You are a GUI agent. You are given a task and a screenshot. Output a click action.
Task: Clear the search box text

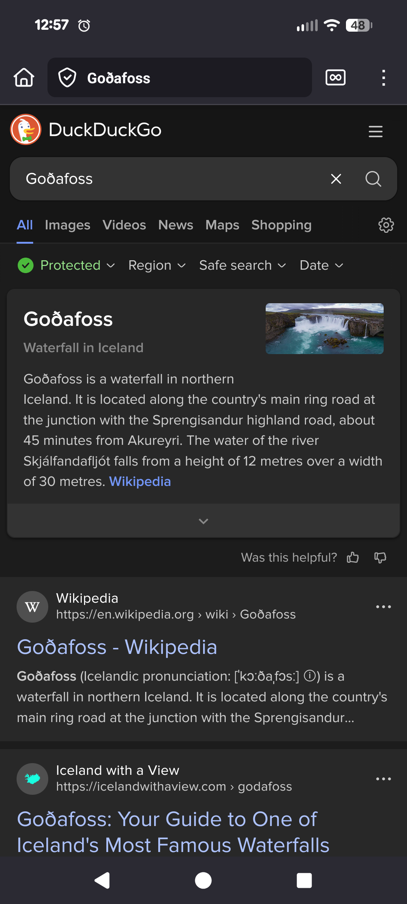click(336, 179)
